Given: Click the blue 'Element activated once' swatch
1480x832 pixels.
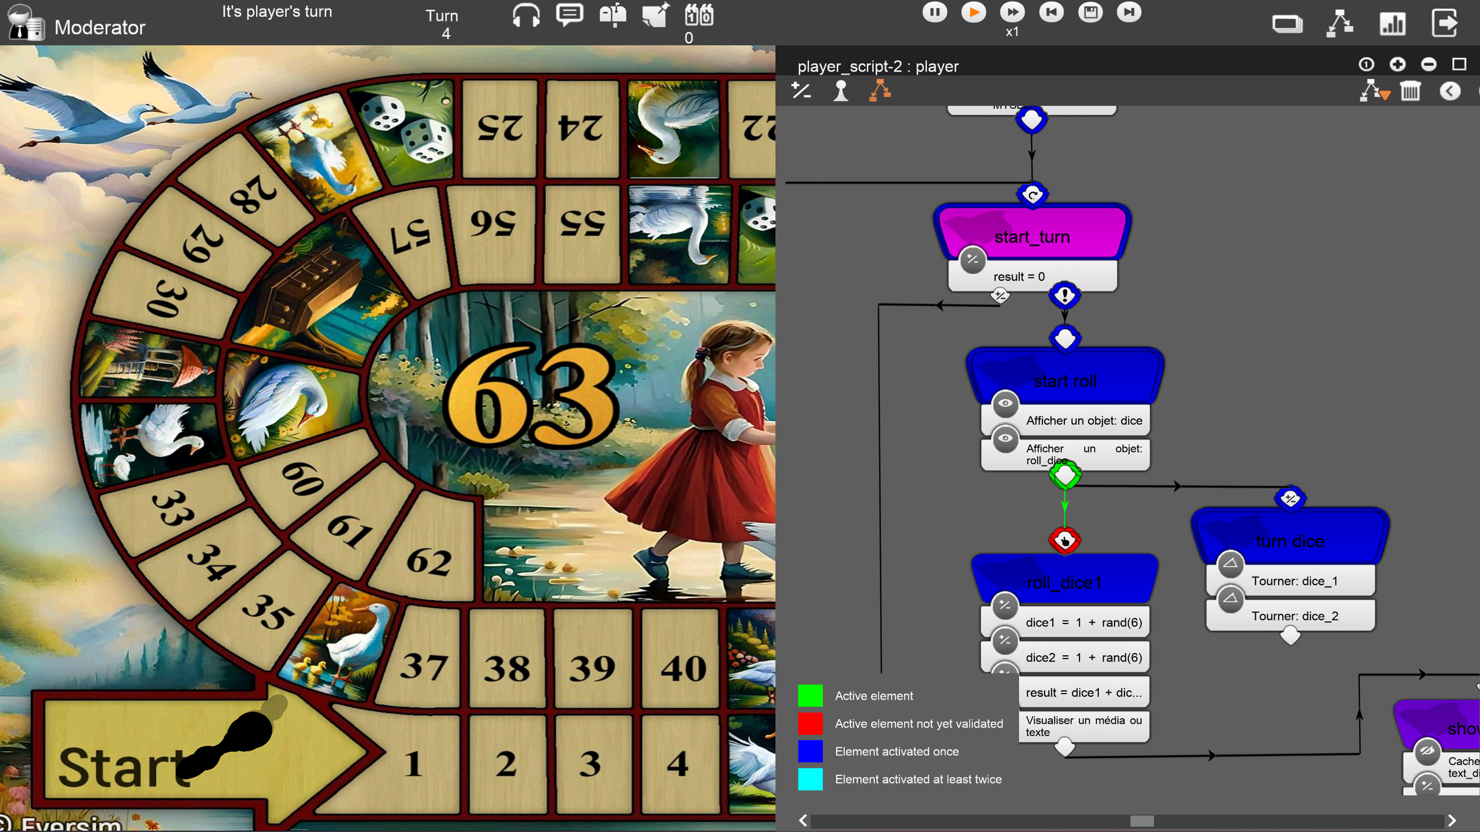Looking at the screenshot, I should click(x=810, y=751).
